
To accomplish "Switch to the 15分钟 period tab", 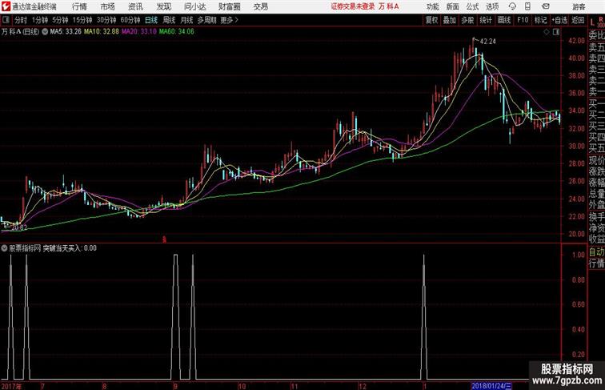I will pyautogui.click(x=82, y=20).
